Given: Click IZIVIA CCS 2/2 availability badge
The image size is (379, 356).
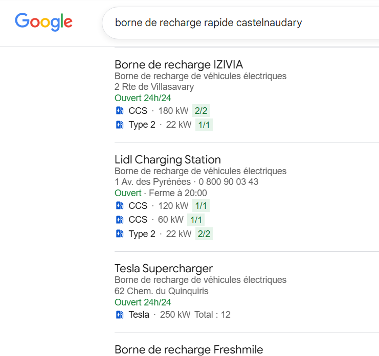Looking at the screenshot, I should [202, 111].
